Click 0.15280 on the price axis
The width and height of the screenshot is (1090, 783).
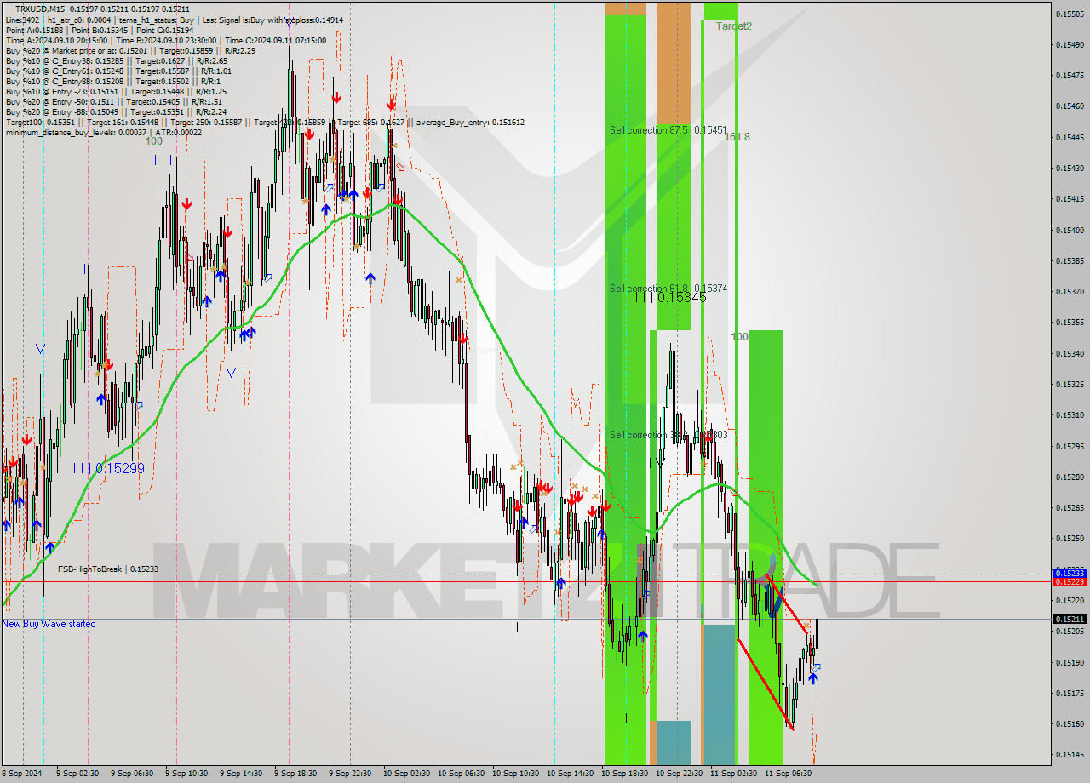point(1070,477)
